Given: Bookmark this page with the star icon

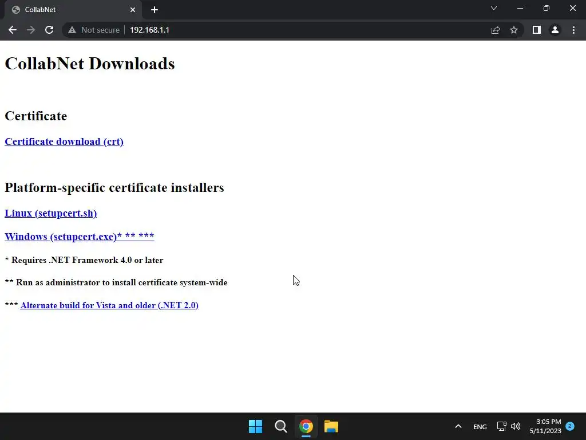Looking at the screenshot, I should point(514,30).
